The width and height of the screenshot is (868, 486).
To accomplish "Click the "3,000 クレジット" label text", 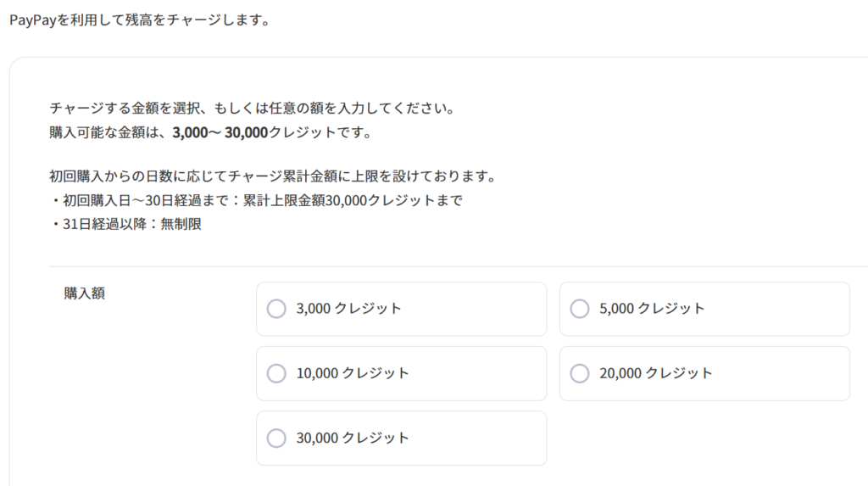I will click(x=348, y=309).
